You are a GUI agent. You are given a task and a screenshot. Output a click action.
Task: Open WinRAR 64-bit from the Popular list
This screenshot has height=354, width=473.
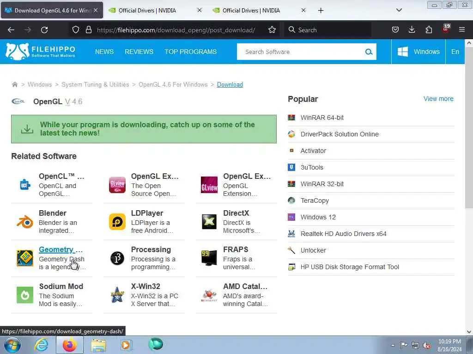322,118
